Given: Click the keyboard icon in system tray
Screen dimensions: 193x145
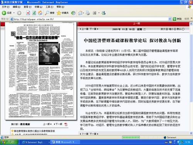Looking at the screenshot, I should tap(166, 142).
